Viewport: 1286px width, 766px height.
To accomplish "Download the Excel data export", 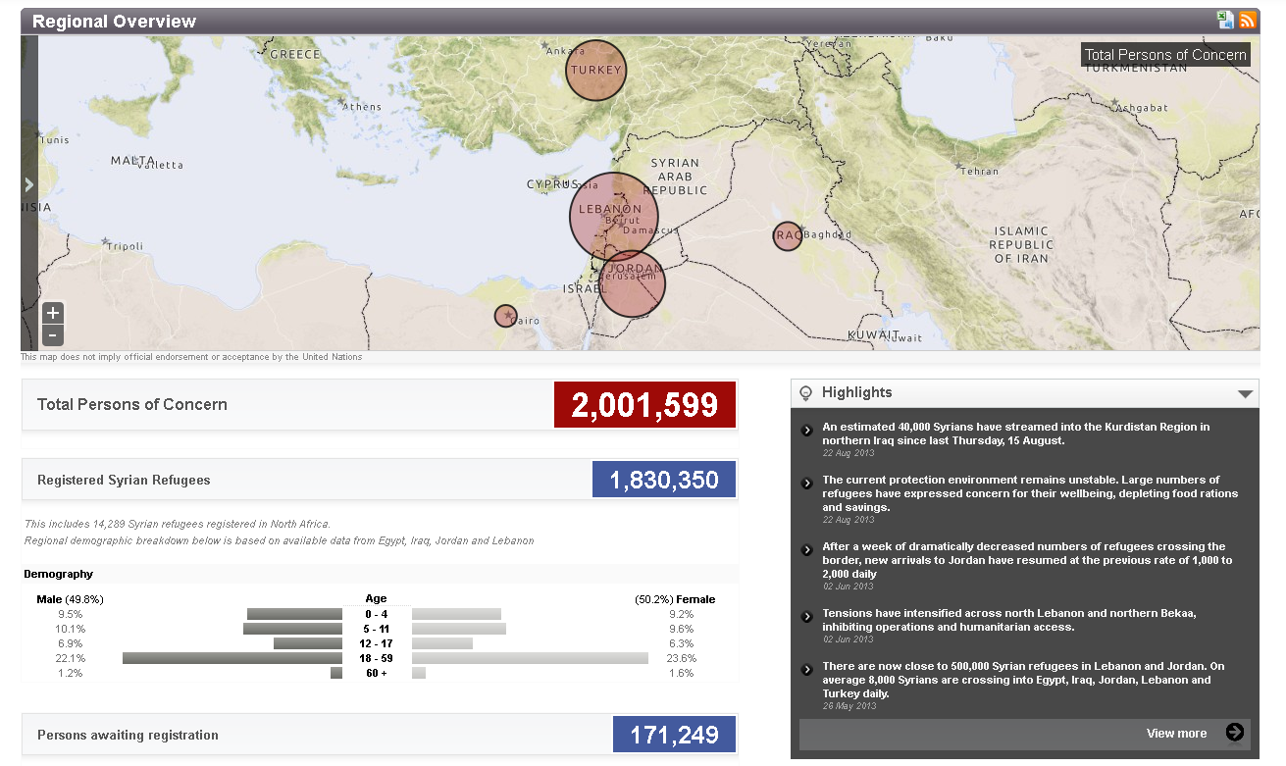I will (x=1225, y=20).
